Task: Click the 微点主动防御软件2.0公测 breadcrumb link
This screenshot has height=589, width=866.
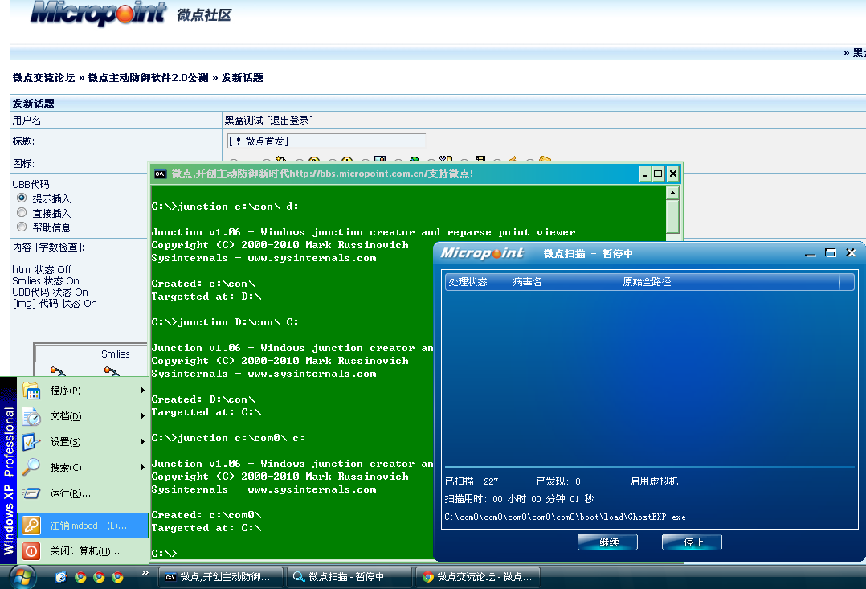Action: pyautogui.click(x=148, y=78)
